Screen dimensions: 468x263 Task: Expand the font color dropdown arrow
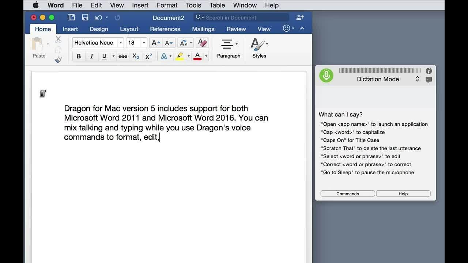(x=206, y=56)
